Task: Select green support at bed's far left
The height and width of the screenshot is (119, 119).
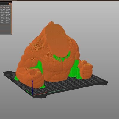Action: 16,78
